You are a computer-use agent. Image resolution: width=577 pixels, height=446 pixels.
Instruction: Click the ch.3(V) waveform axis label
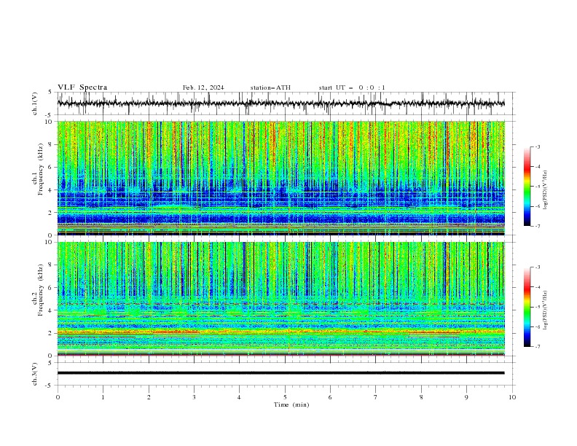click(x=34, y=374)
